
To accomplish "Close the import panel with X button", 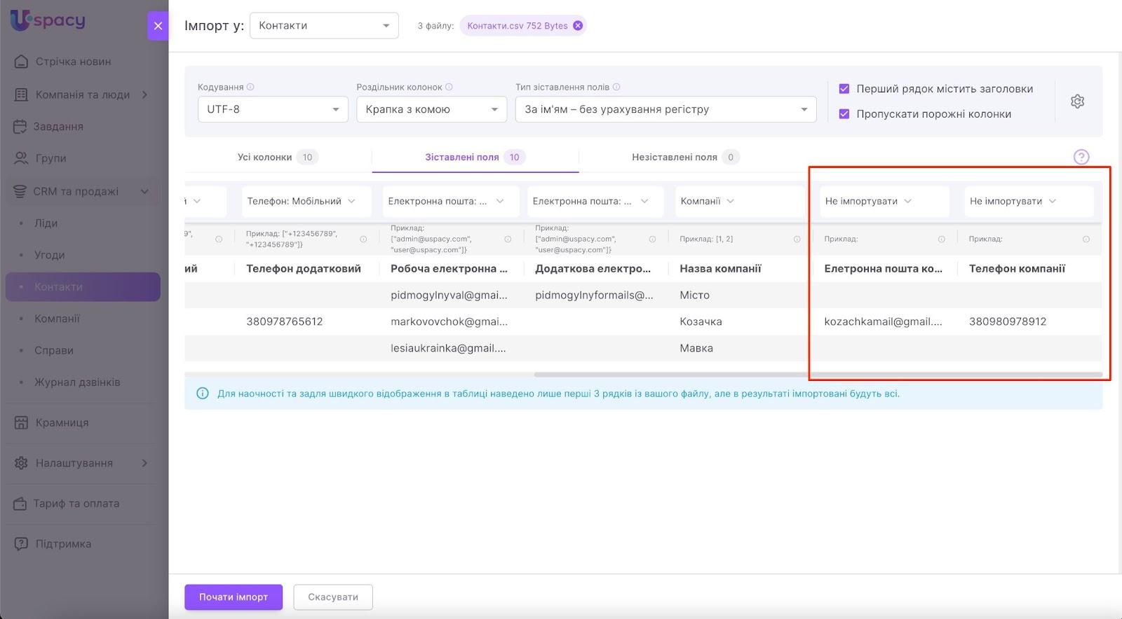I will (158, 26).
